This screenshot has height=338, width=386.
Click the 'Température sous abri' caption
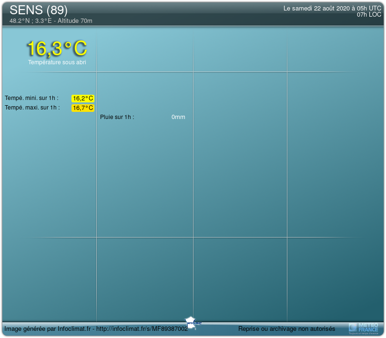coord(57,62)
